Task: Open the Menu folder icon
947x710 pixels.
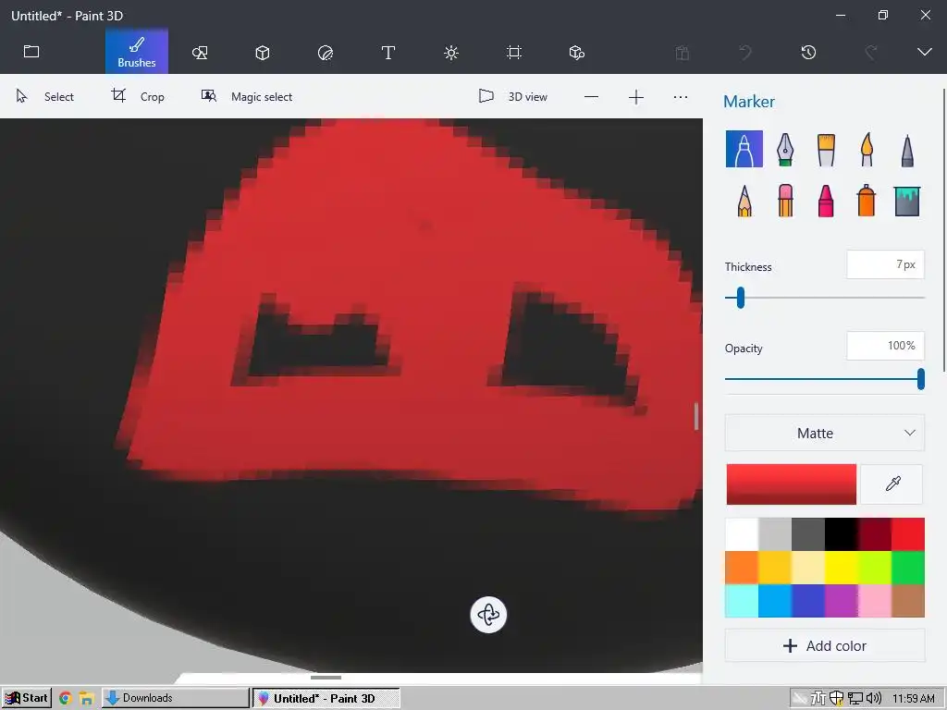Action: 31,52
